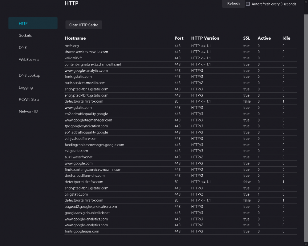The height and width of the screenshot is (246, 308).
Task: Click the Port column header
Action: click(179, 38)
